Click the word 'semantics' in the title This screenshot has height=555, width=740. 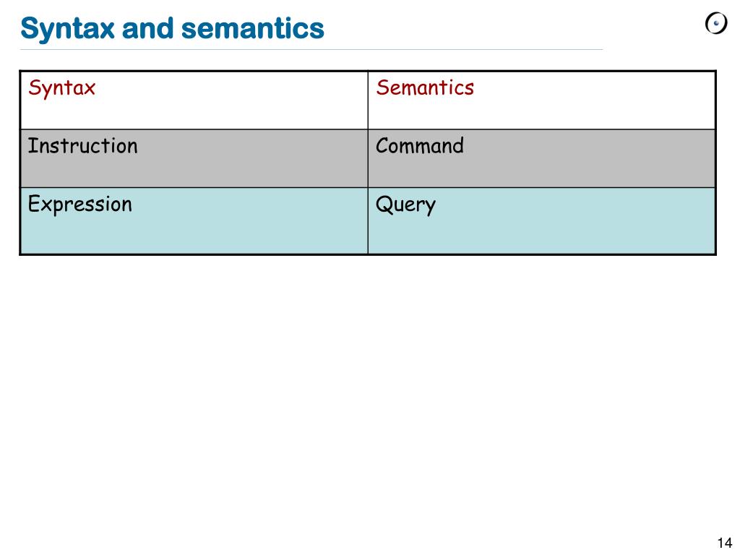point(253,28)
